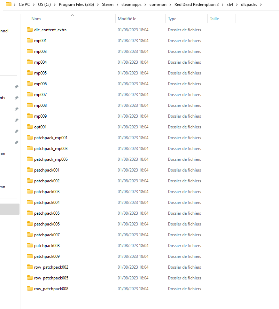Click the patchpack_mp001 folder icon
This screenshot has height=309, width=279.
[30, 137]
